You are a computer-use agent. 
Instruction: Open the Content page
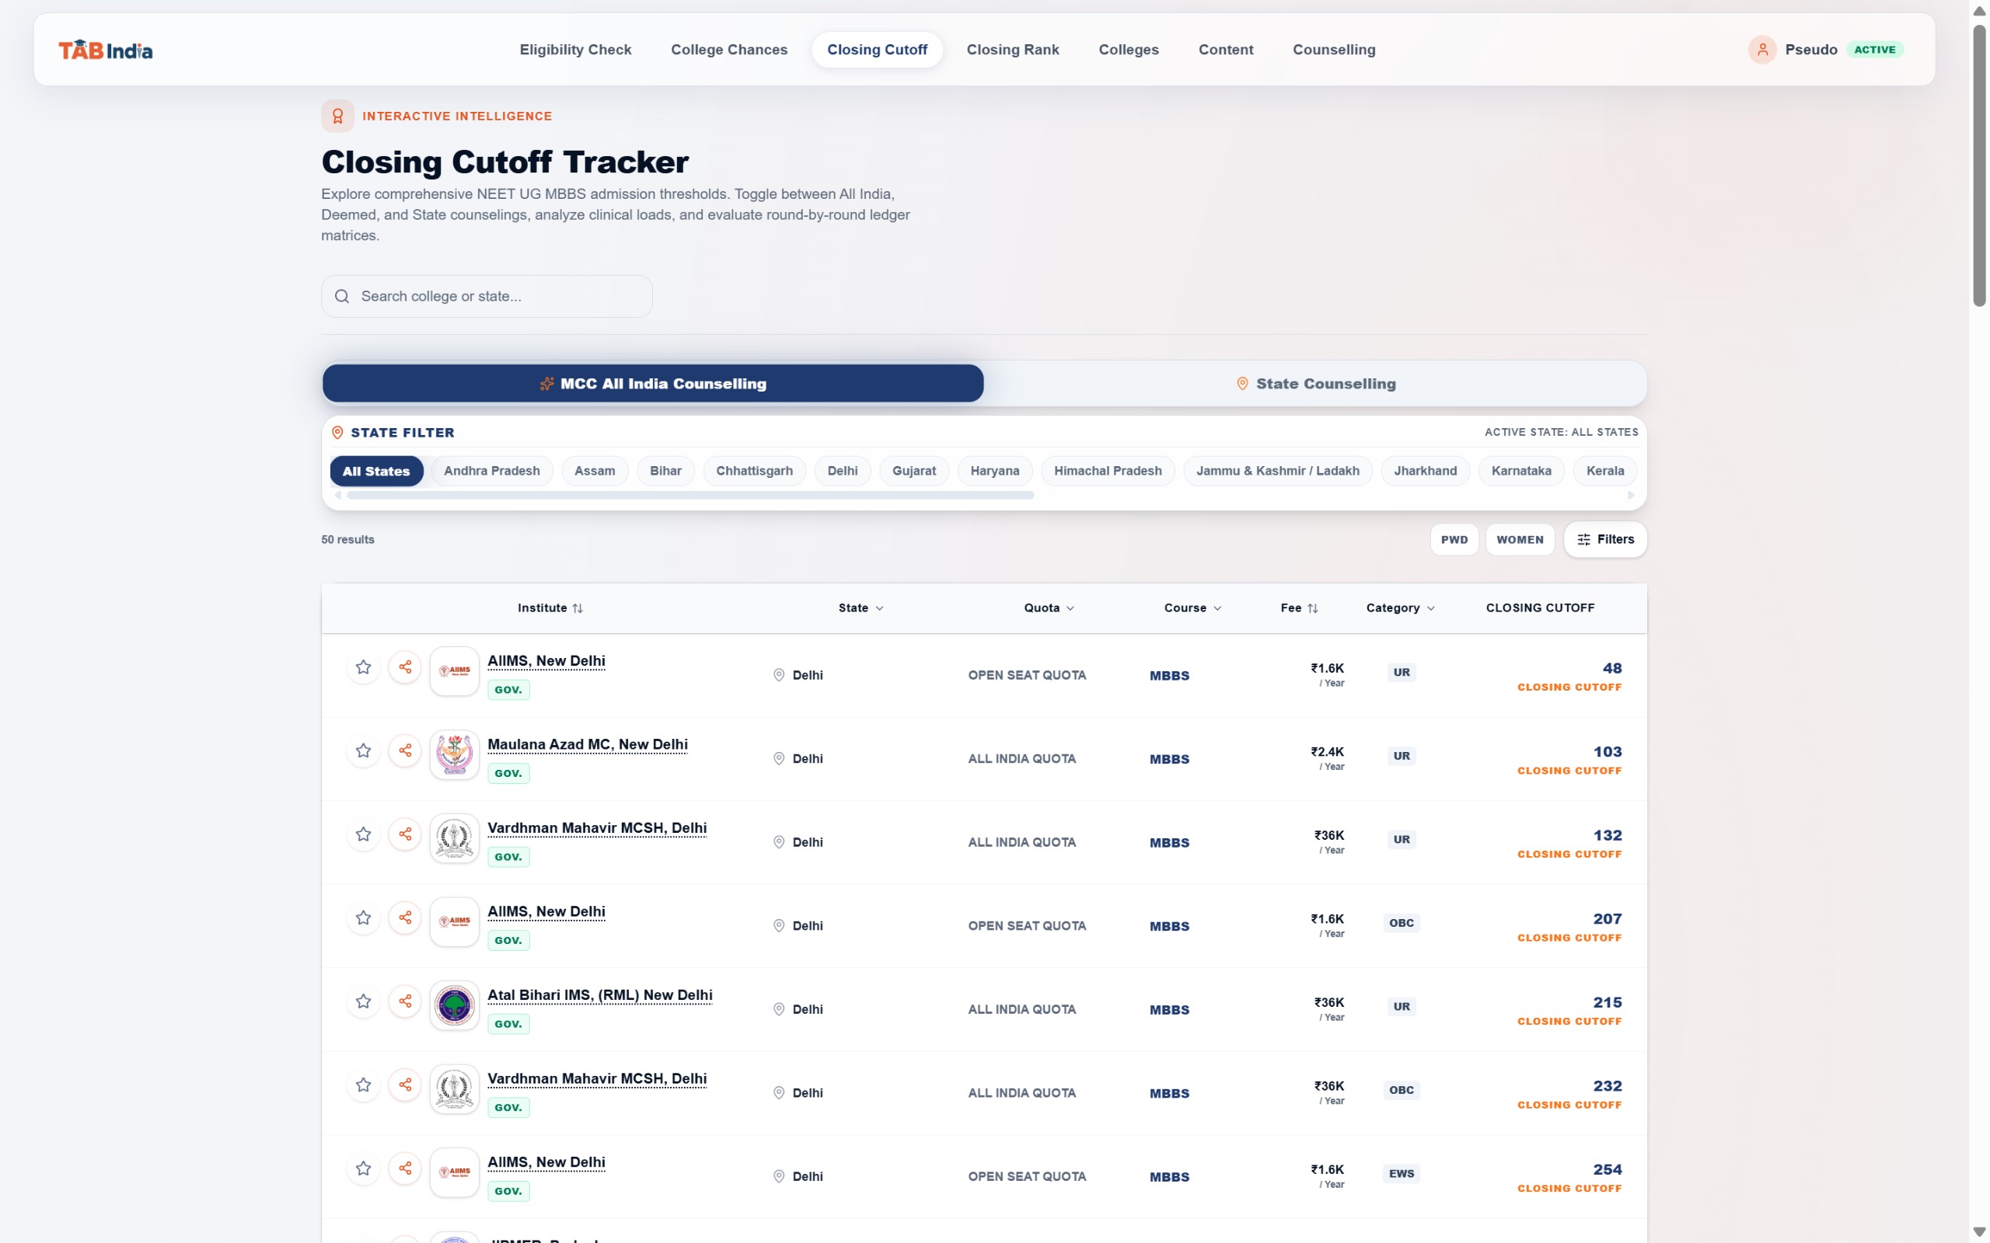pyautogui.click(x=1226, y=49)
